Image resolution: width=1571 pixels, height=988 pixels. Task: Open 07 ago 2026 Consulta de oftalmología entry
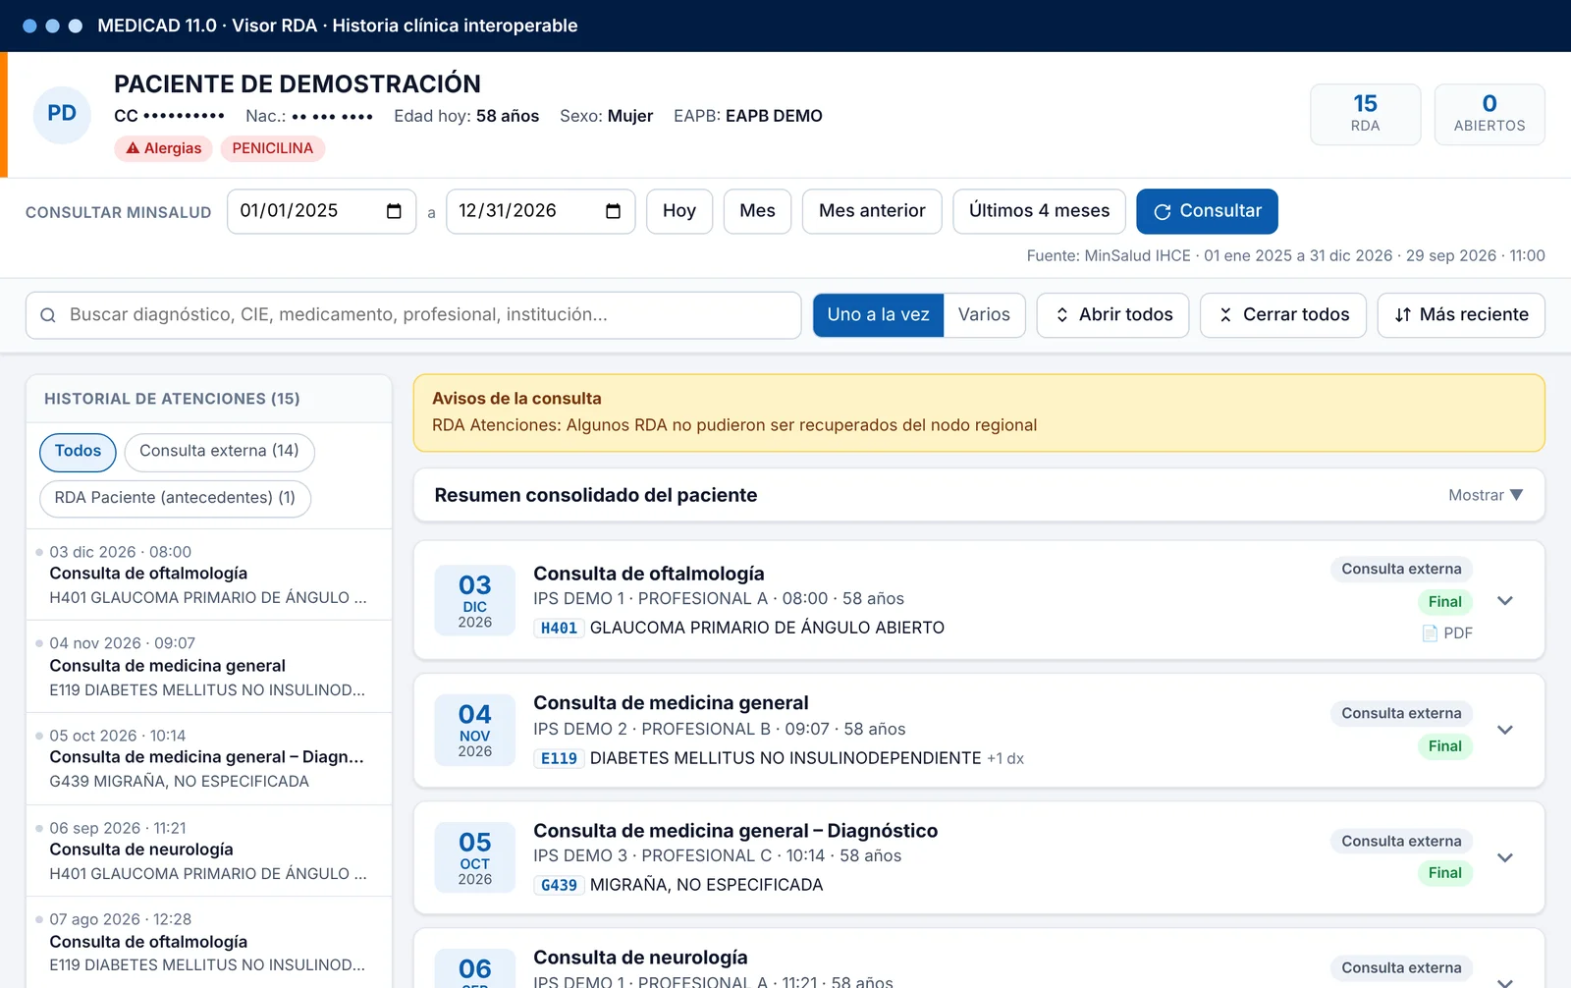click(208, 942)
